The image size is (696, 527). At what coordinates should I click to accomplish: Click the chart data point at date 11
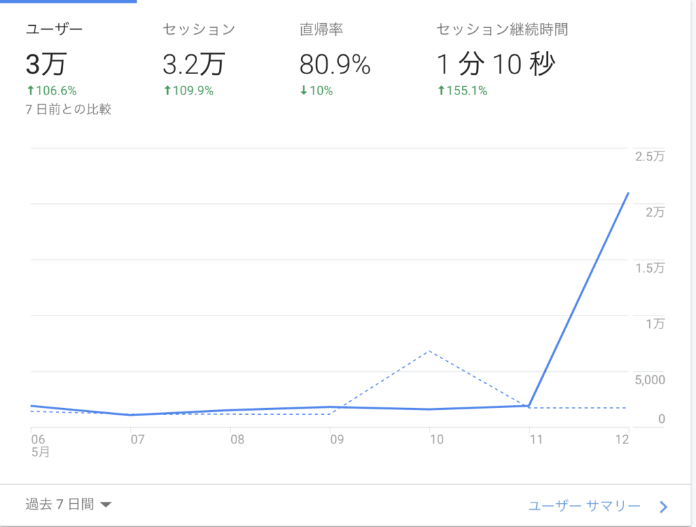pos(529,405)
